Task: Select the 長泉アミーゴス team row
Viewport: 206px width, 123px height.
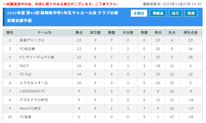Action: (103, 40)
